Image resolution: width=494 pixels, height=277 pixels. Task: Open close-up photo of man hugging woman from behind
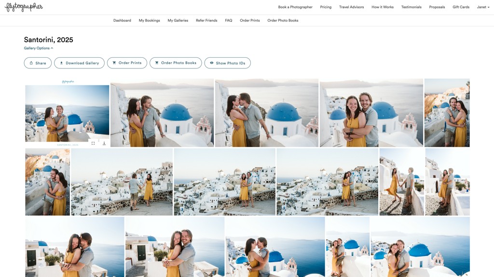tap(371, 113)
